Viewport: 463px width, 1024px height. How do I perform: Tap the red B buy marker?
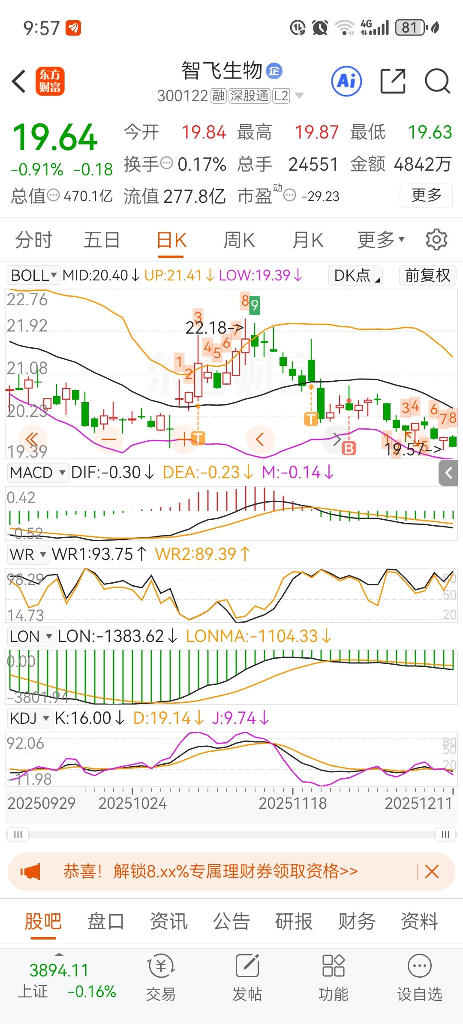click(349, 449)
